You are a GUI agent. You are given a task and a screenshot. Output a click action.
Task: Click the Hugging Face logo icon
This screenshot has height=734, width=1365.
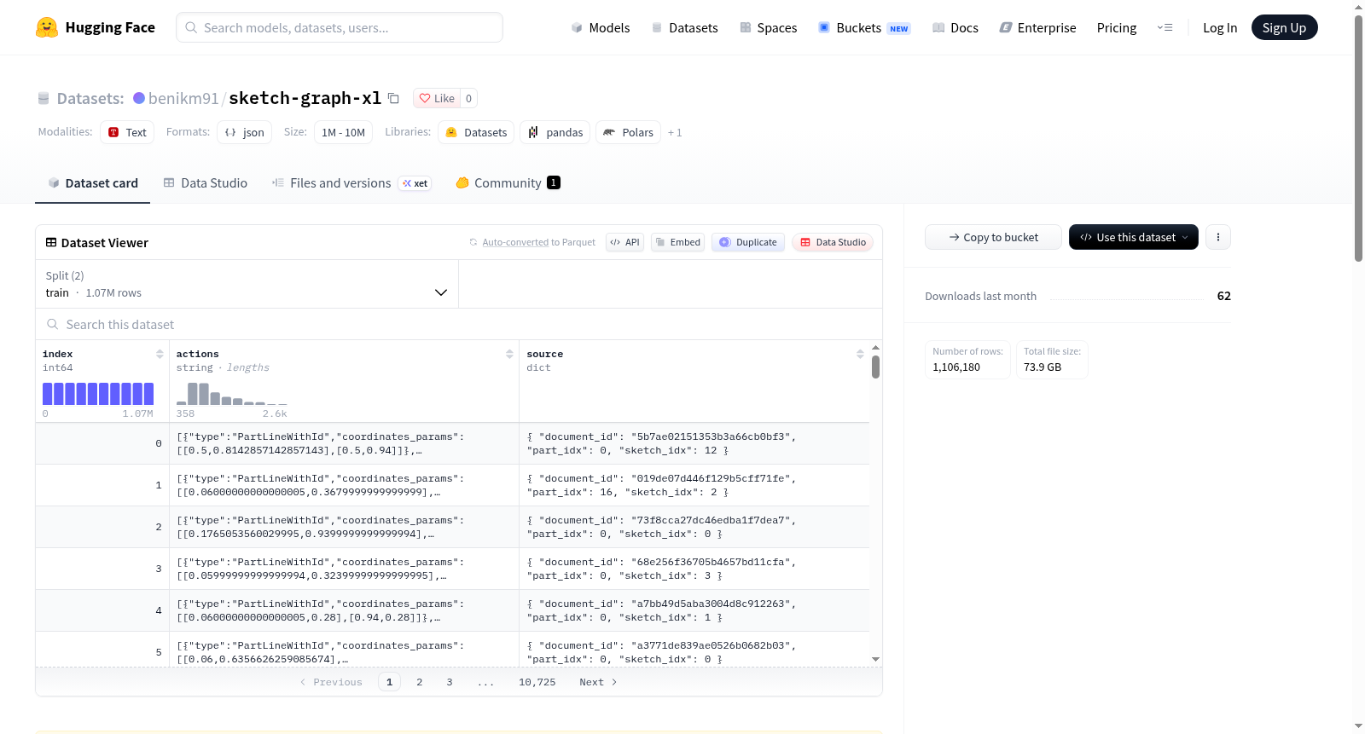point(47,27)
